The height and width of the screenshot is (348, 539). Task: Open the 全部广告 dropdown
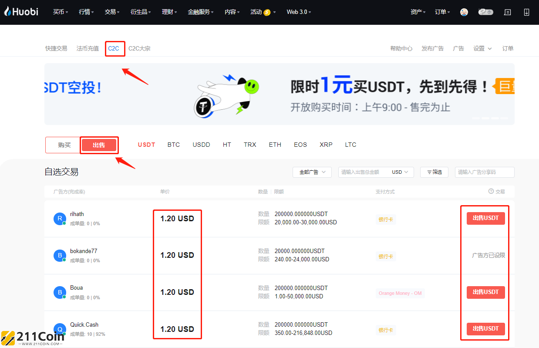pyautogui.click(x=312, y=172)
